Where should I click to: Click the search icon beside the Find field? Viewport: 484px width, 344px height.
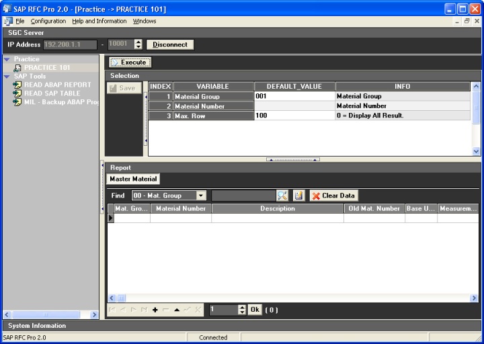(282, 196)
